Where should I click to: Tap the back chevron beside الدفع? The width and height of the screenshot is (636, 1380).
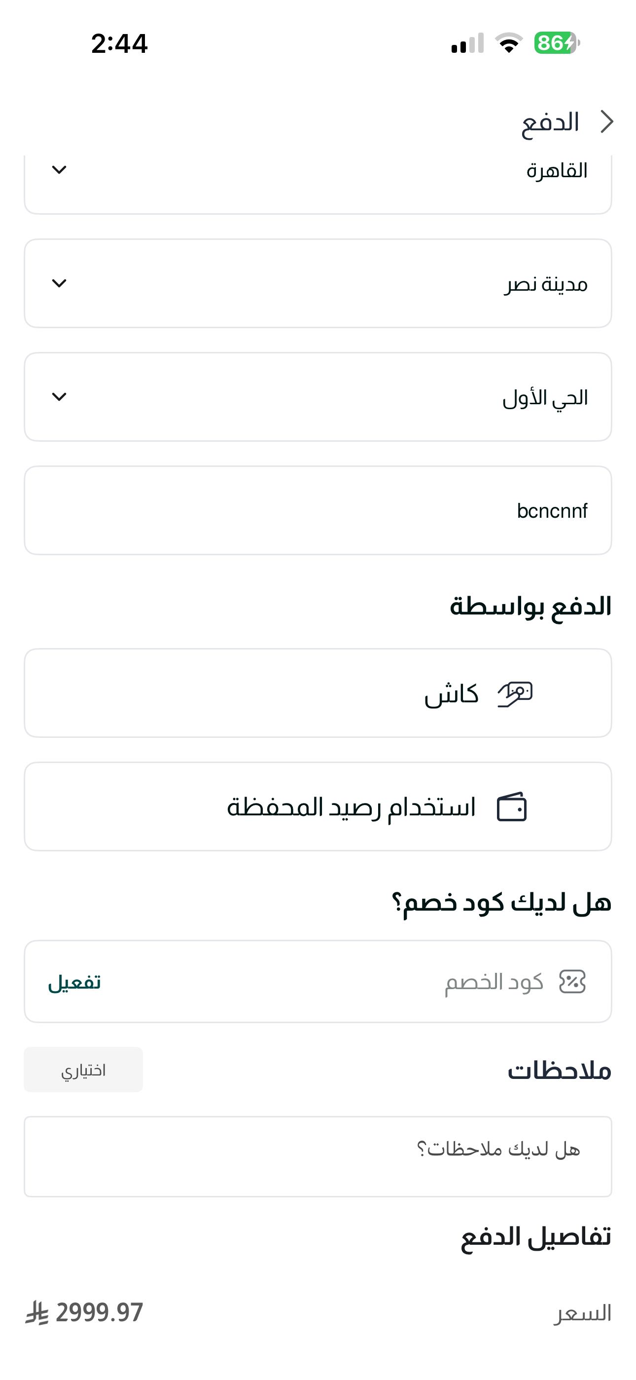pos(606,121)
